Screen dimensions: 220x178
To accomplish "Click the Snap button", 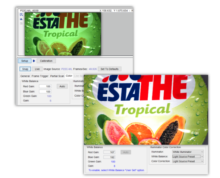I will pos(25,69).
